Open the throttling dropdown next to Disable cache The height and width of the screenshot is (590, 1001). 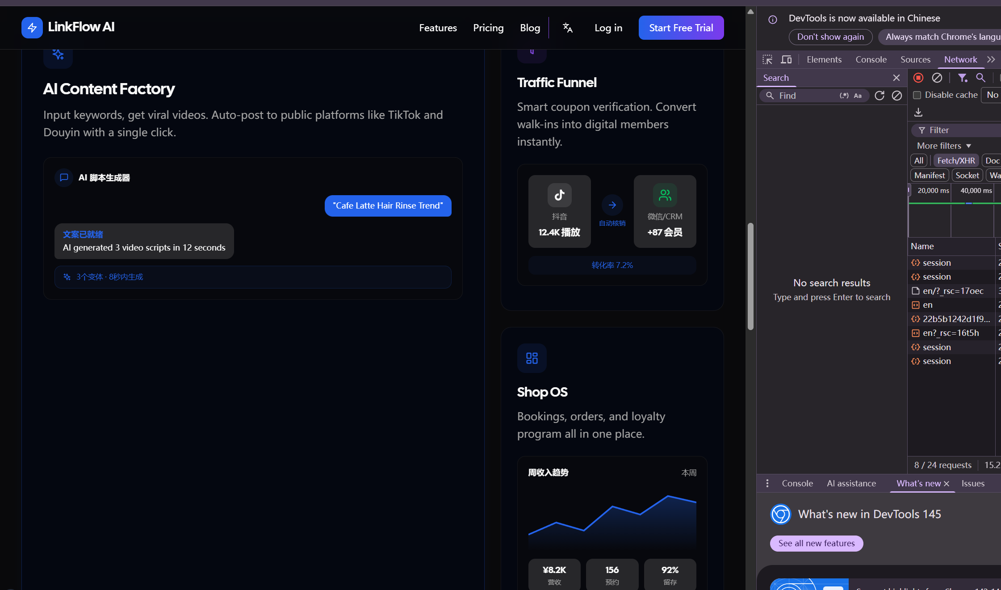coord(992,95)
